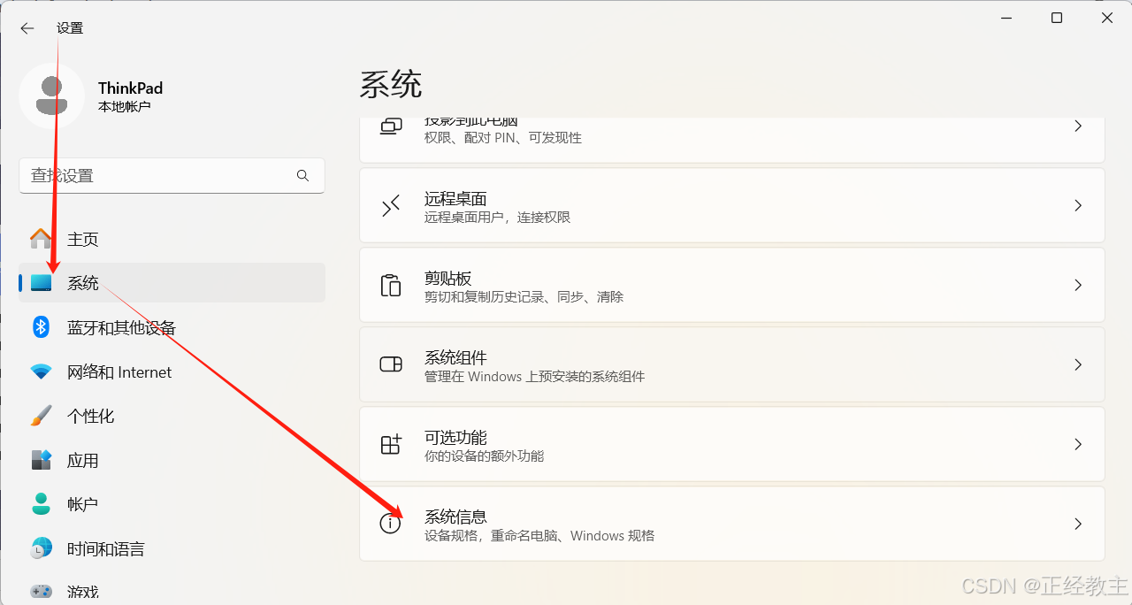Focus the Find a setting search box
Screen dimensions: 1132x605
click(x=159, y=176)
